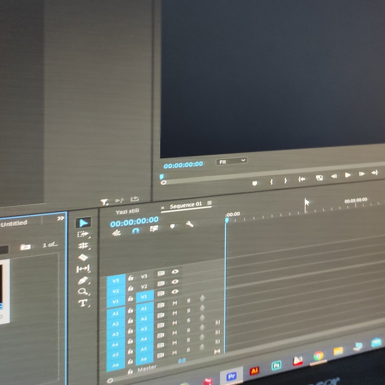This screenshot has width=385, height=385.
Task: Open Adobe Illustrator from taskbar
Action: point(255,371)
